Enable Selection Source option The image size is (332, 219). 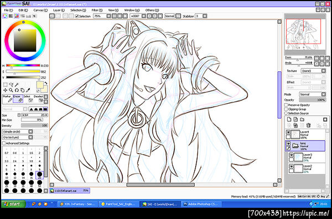(286, 113)
